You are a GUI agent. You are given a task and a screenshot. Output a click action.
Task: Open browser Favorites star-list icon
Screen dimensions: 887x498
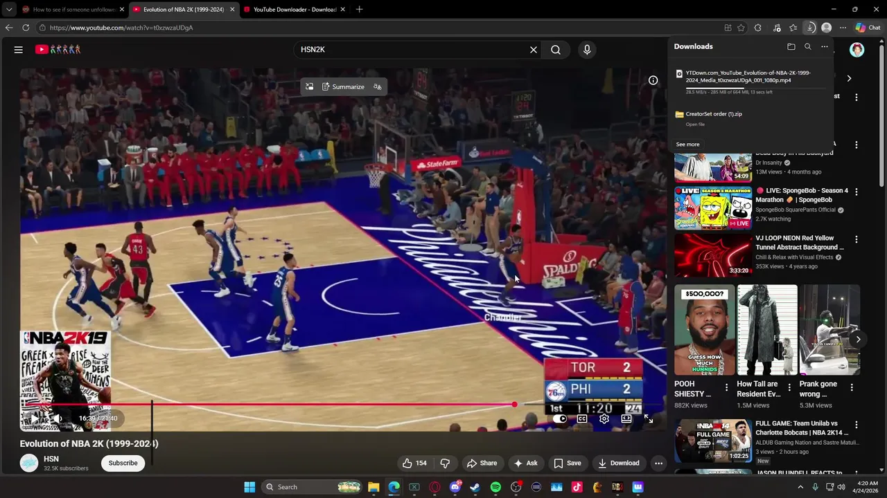tap(793, 28)
